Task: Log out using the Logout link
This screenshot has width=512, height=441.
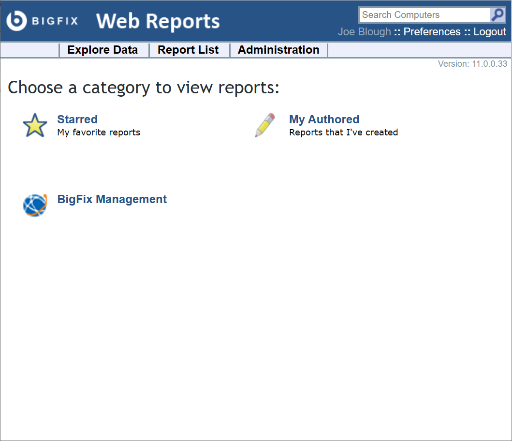Action: point(490,31)
